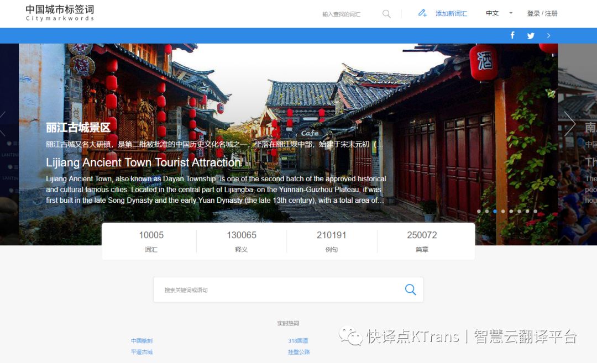Expand more share options chevron in blue bar
The height and width of the screenshot is (363, 597).
pyautogui.click(x=548, y=35)
